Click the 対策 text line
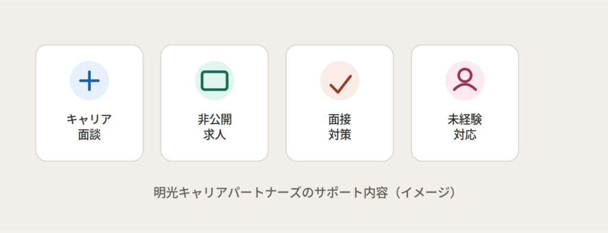Viewport: 608px width, 233px height. tap(340, 134)
